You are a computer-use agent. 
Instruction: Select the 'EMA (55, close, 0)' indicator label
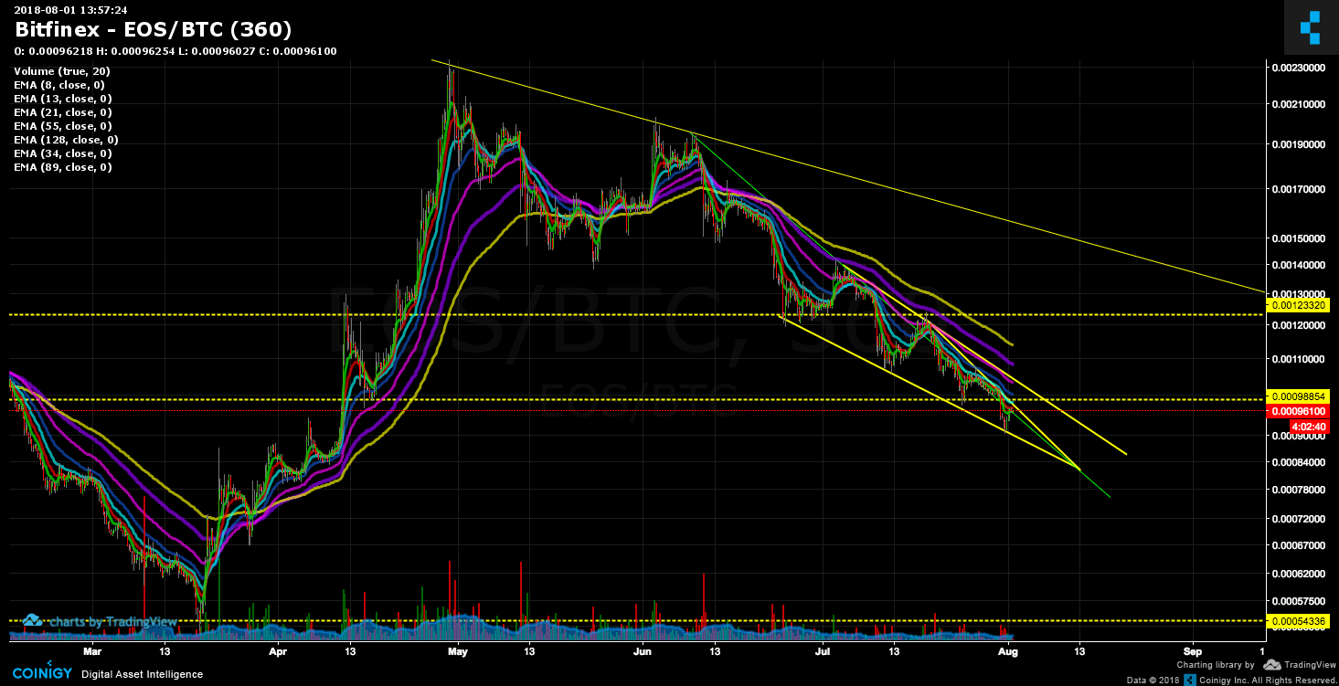63,126
